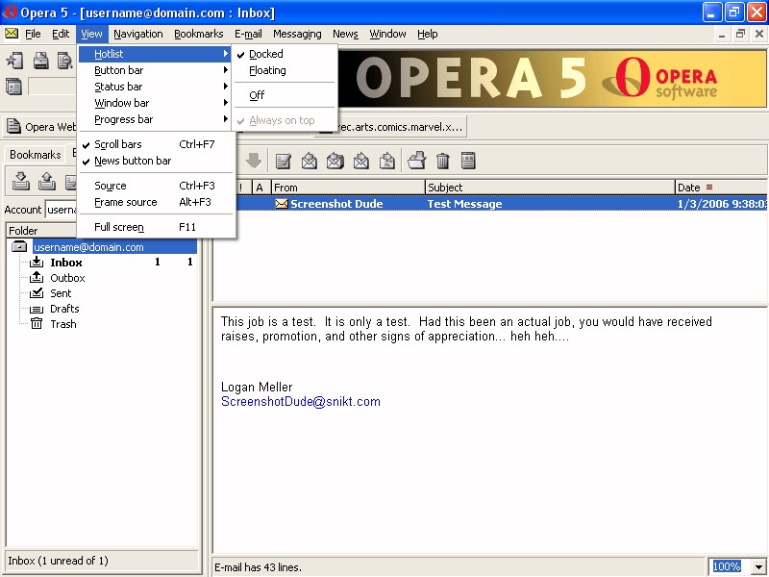
Task: Click the mail account icon beside username@domain.com
Action: [x=19, y=247]
